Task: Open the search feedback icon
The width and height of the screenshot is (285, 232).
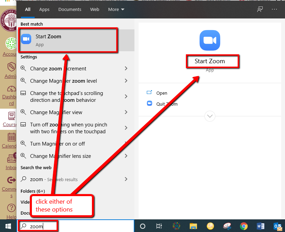Action: pyautogui.click(x=260, y=10)
